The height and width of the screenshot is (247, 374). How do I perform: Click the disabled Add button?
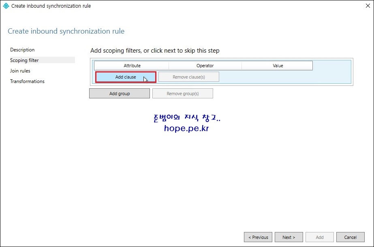320,237
